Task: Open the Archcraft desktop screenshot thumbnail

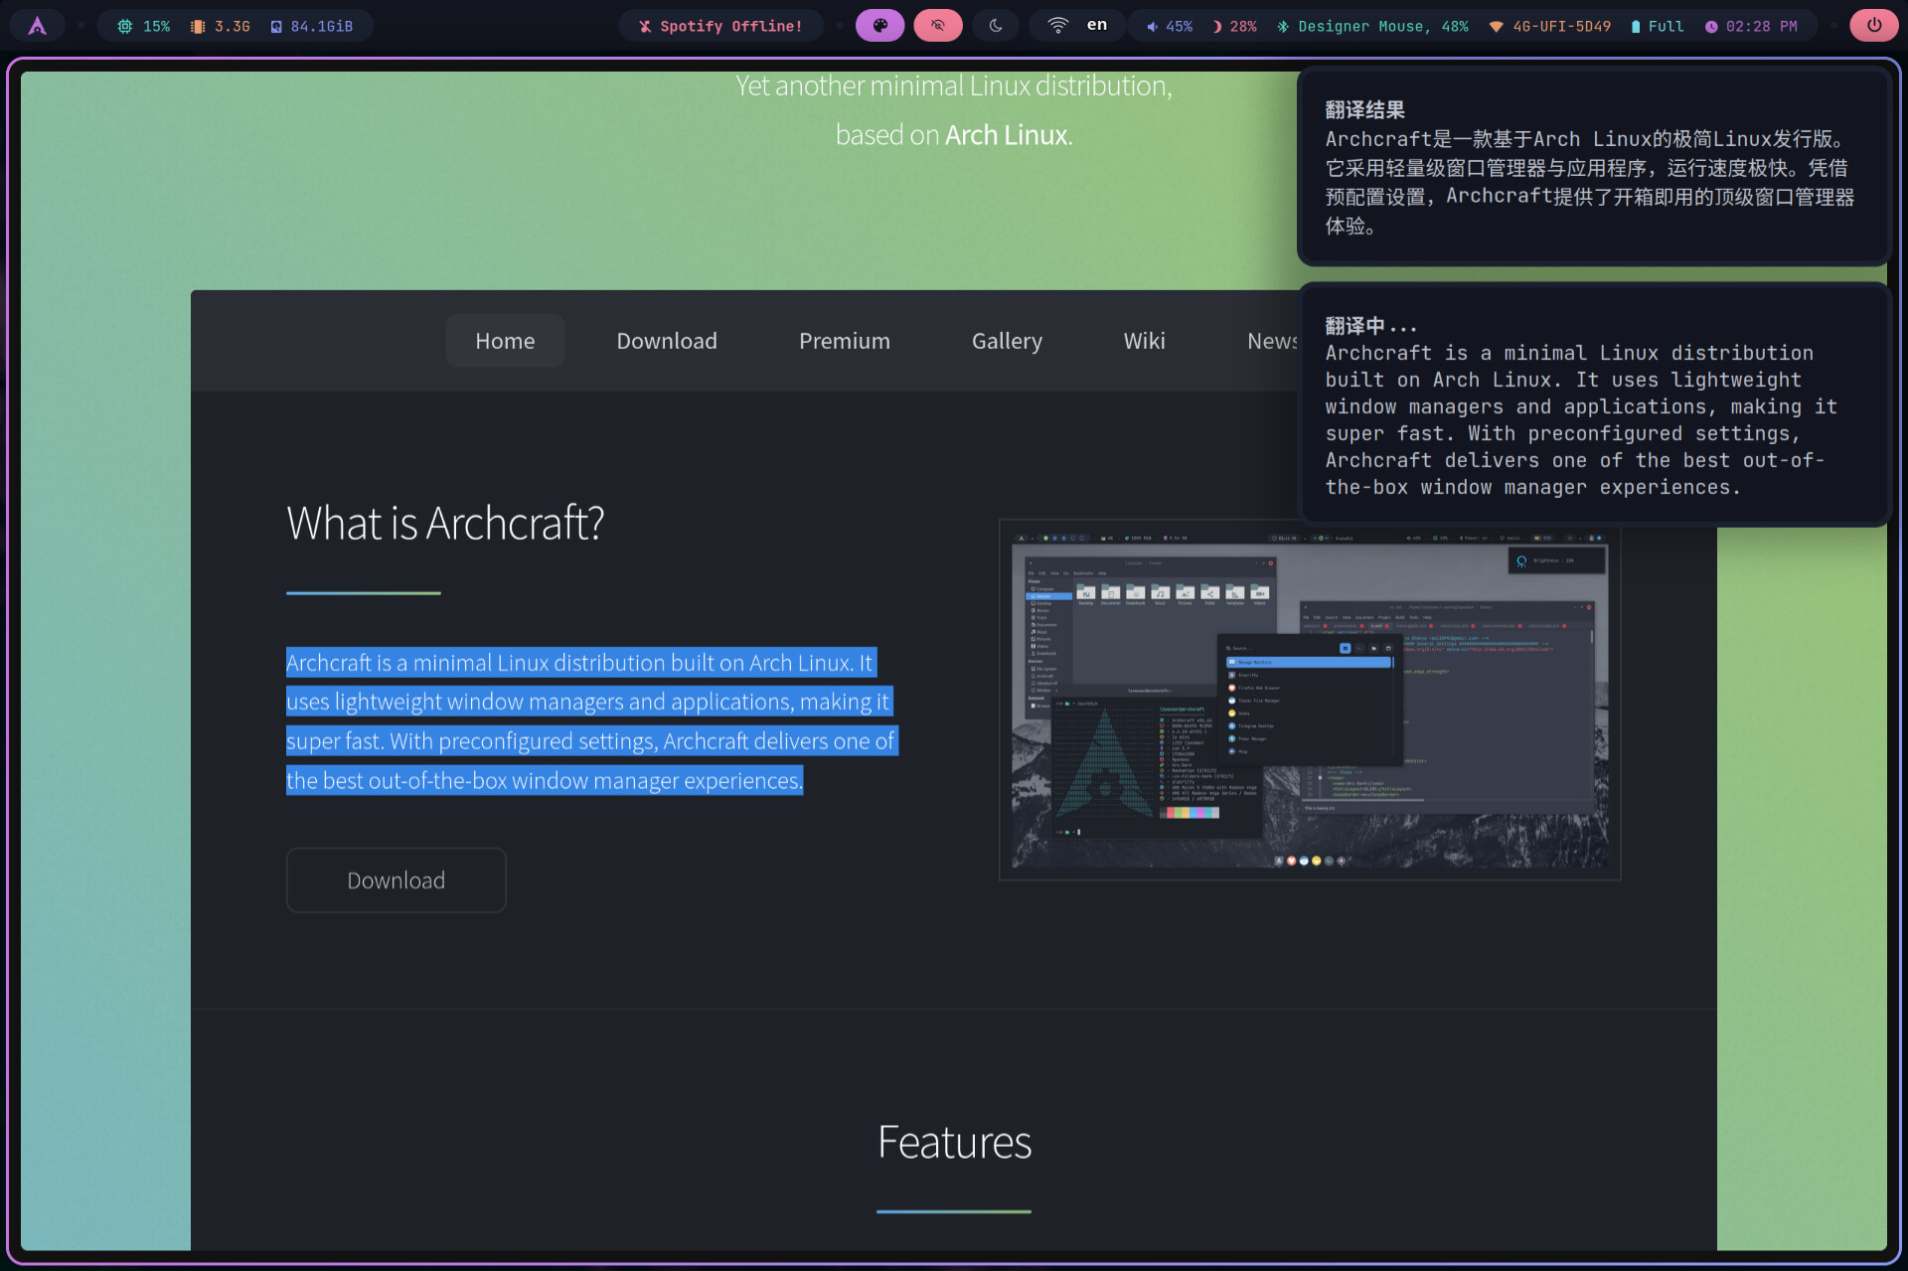Action: point(1310,700)
